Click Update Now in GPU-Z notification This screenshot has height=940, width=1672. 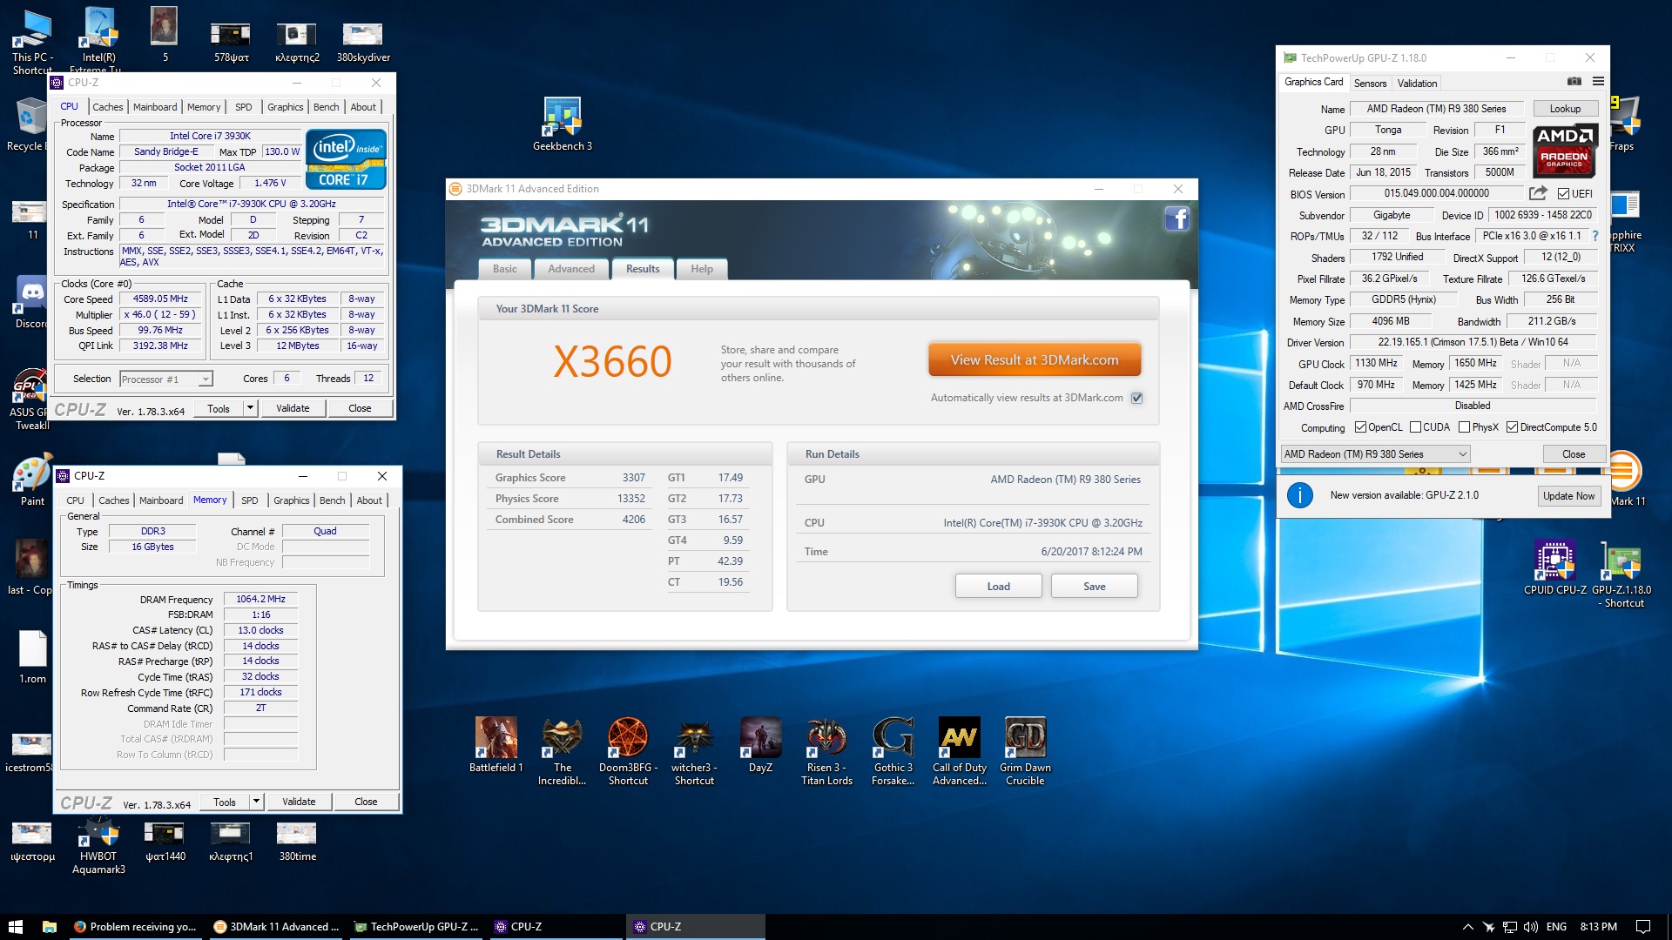click(x=1568, y=496)
